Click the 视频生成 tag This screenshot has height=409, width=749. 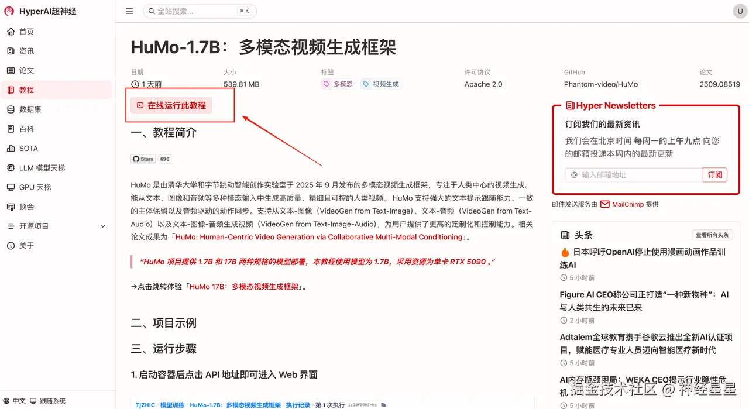381,84
